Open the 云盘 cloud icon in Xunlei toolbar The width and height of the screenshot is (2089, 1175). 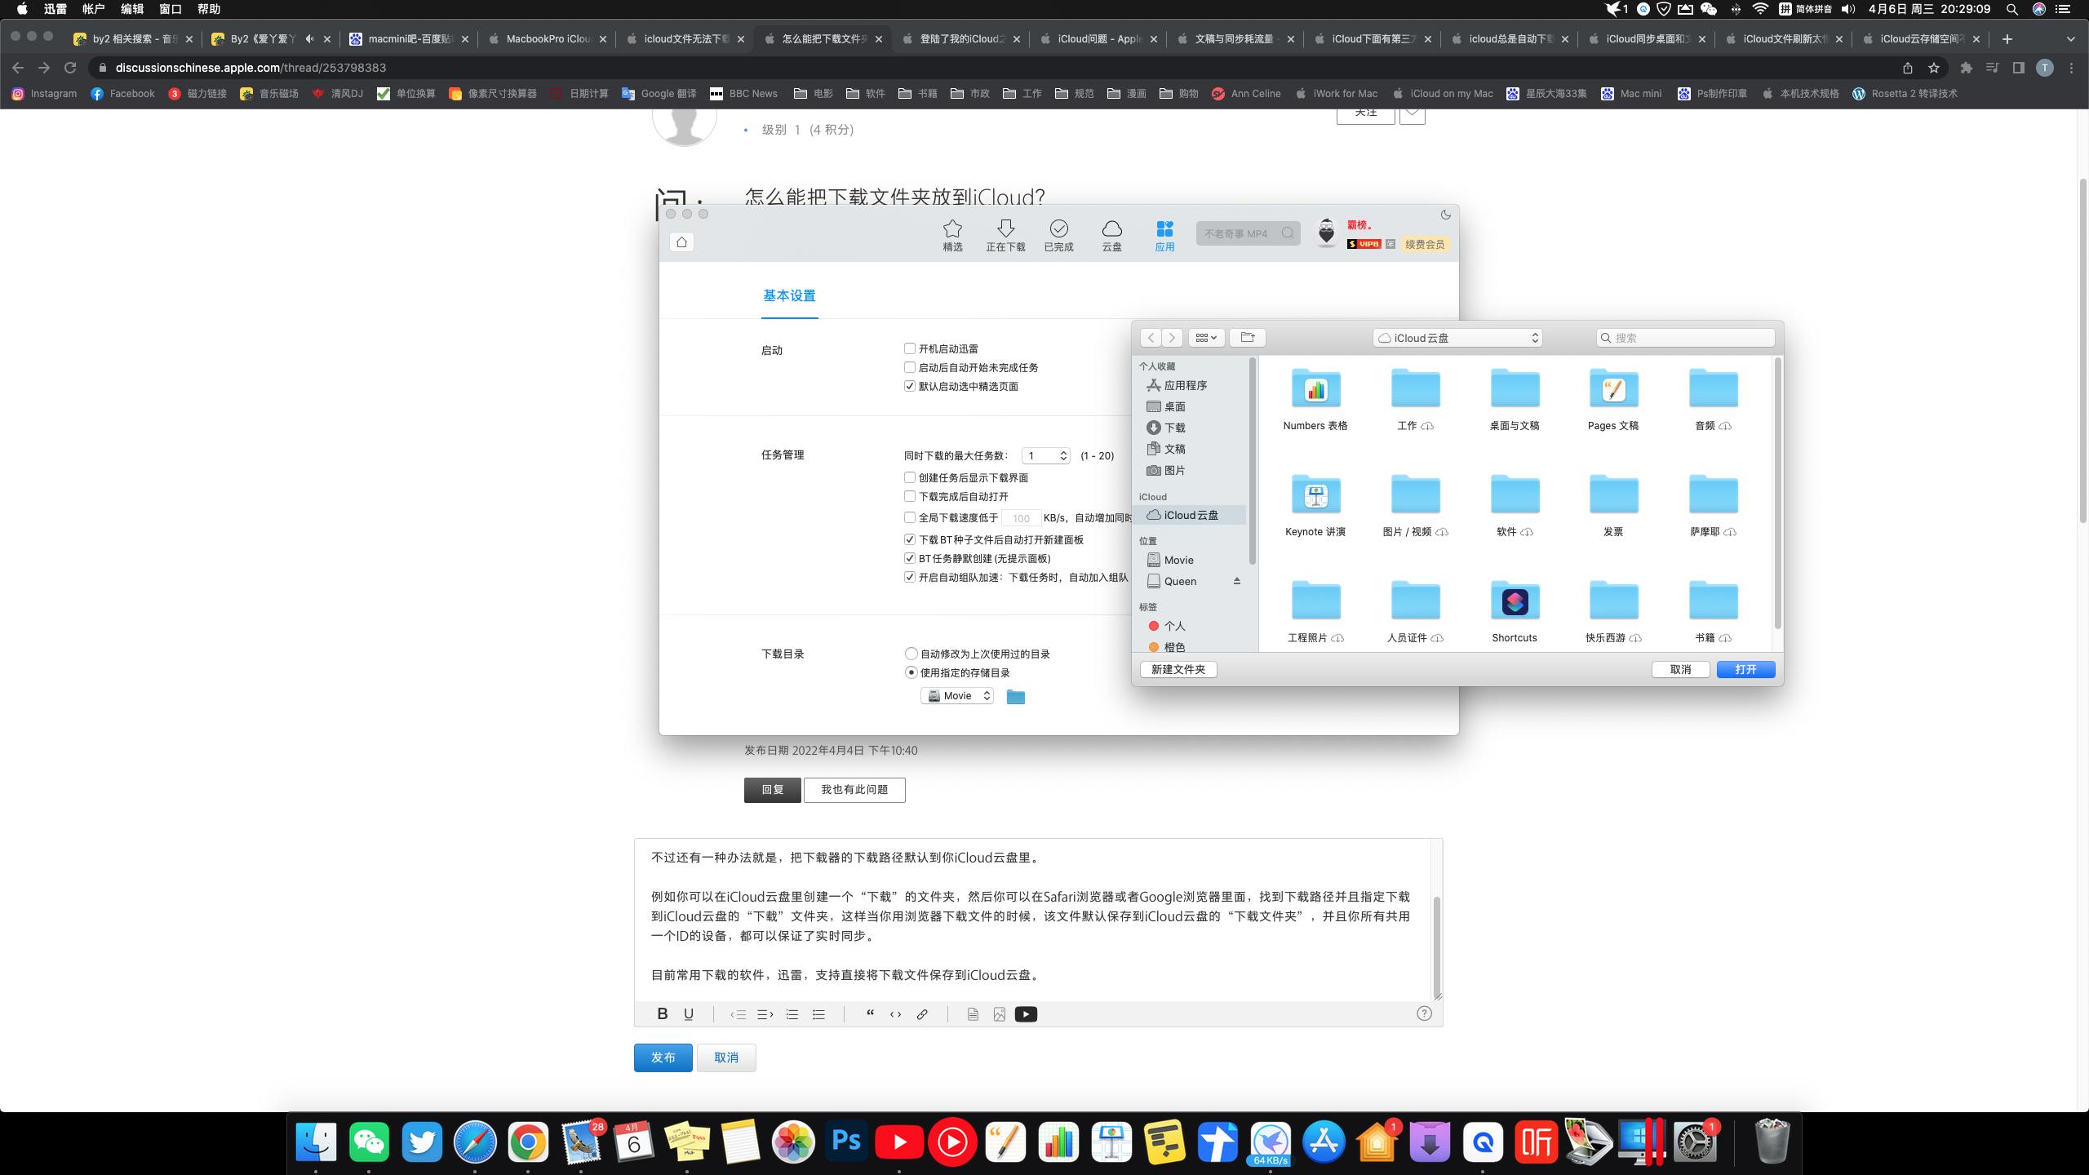tap(1111, 234)
